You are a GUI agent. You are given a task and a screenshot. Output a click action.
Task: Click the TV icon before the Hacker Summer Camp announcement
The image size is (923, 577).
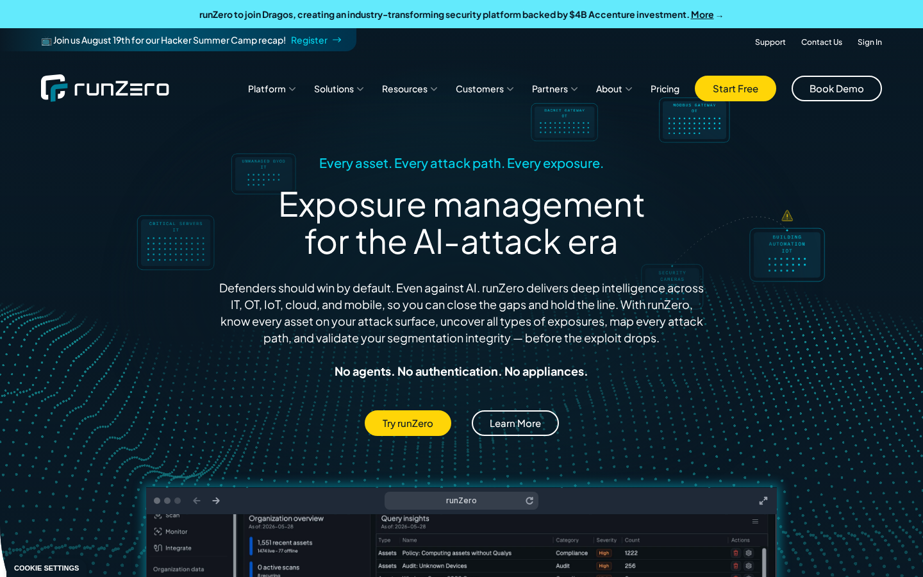click(46, 41)
